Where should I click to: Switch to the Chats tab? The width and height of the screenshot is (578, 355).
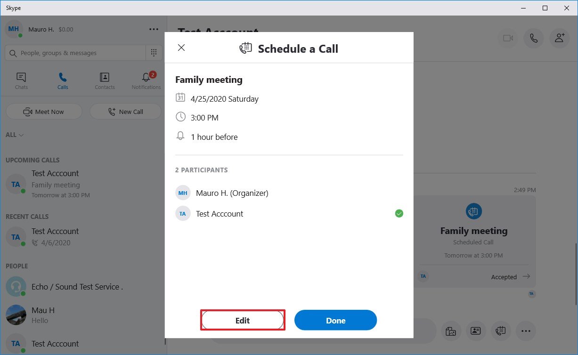(21, 81)
